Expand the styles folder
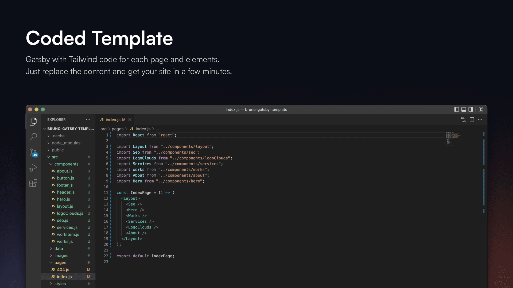 click(68, 284)
